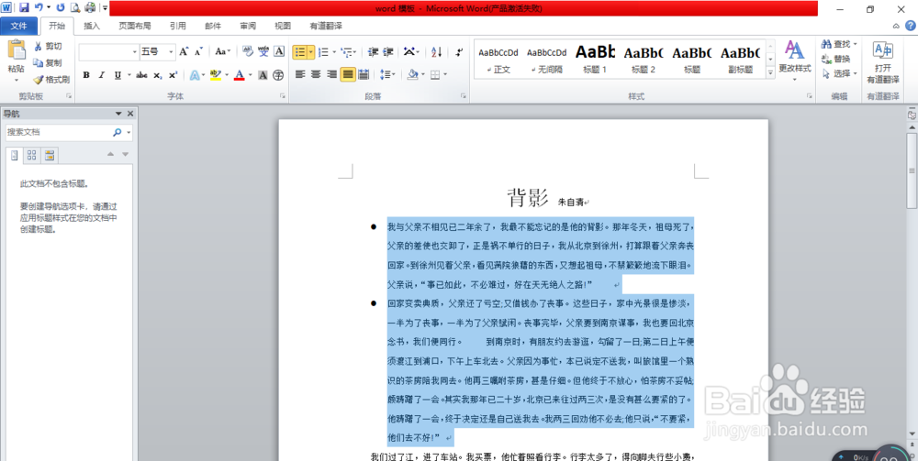Apply the yellow text highlight color
Screen dimensions: 918x461
pyautogui.click(x=215, y=75)
